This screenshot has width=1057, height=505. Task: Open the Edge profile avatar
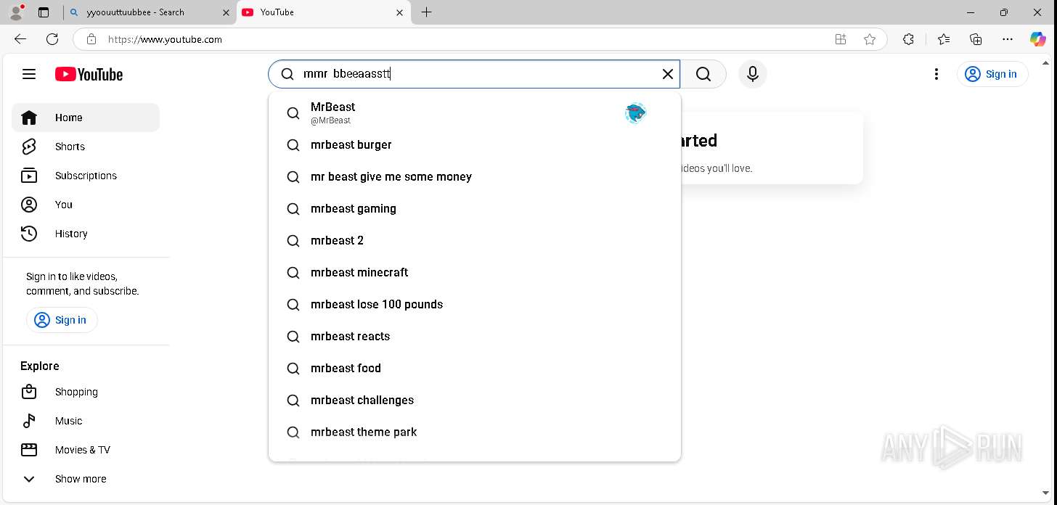[16, 12]
